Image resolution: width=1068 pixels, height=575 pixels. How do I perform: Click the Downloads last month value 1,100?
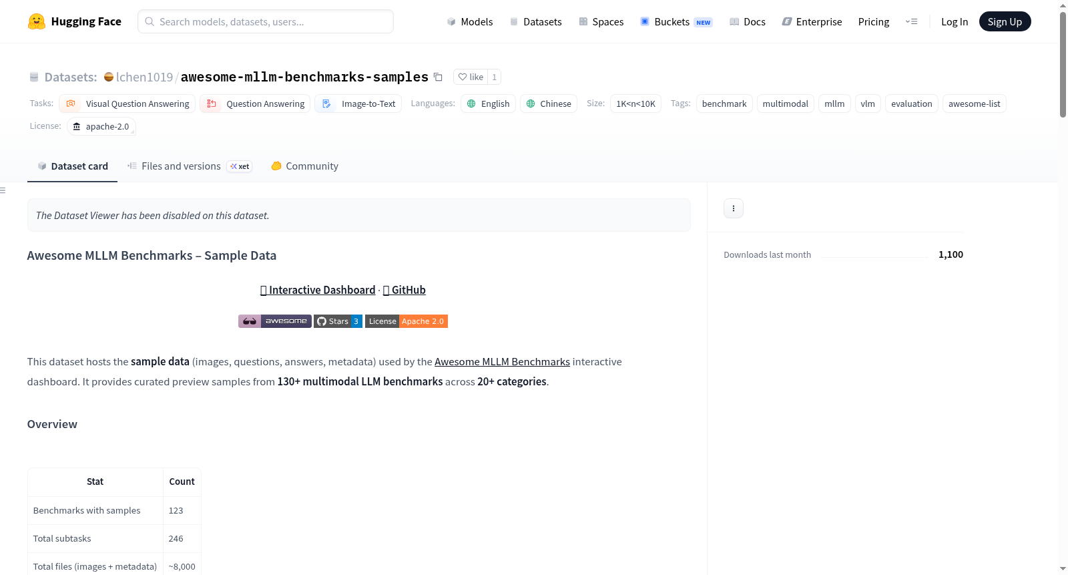(x=951, y=254)
